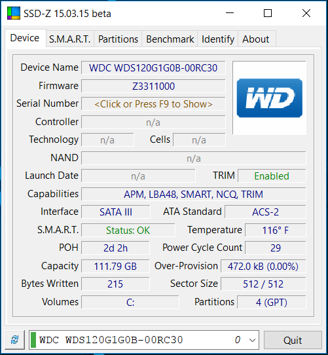328x355 pixels.
Task: Click the S.M.A.R.T. Status: OK value
Action: click(x=128, y=231)
